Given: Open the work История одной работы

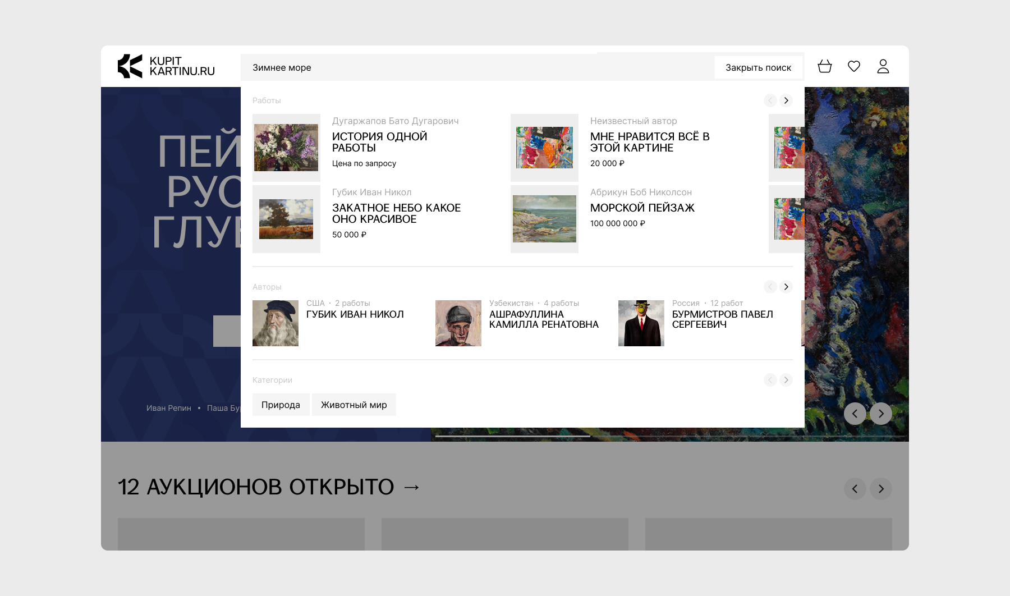Looking at the screenshot, I should 379,142.
